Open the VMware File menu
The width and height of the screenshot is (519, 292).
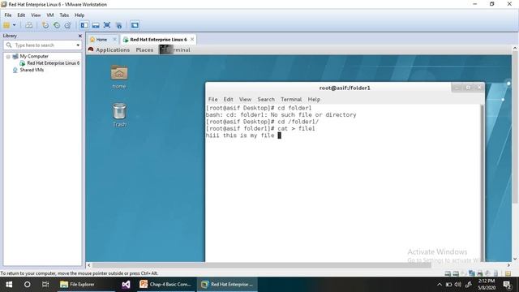(8, 15)
